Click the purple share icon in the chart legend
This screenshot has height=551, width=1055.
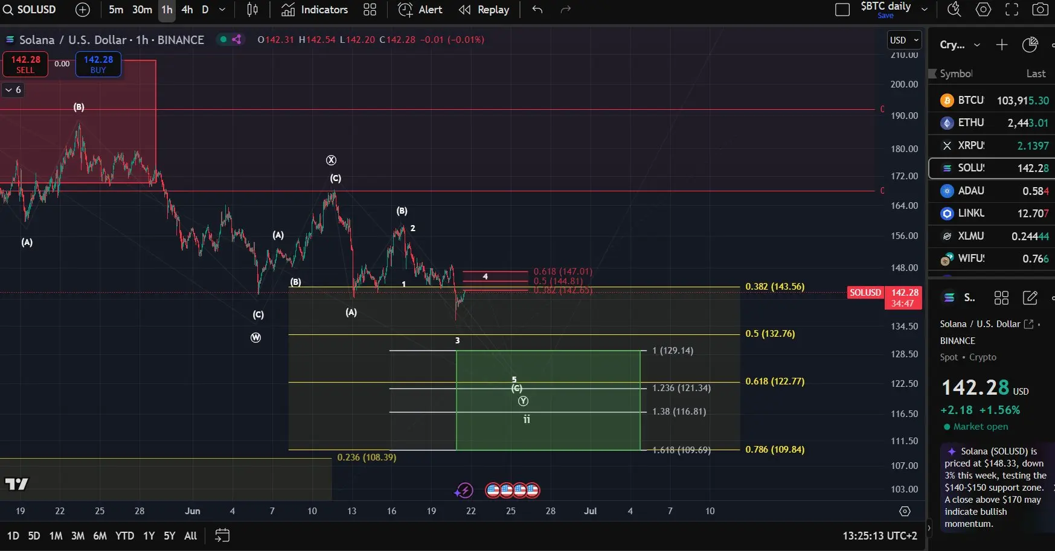[x=237, y=40]
